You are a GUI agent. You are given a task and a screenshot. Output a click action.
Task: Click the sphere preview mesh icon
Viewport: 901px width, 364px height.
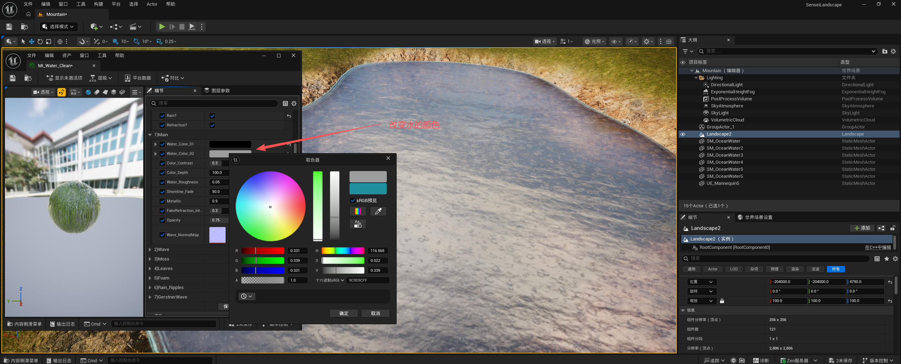pyautogui.click(x=88, y=92)
